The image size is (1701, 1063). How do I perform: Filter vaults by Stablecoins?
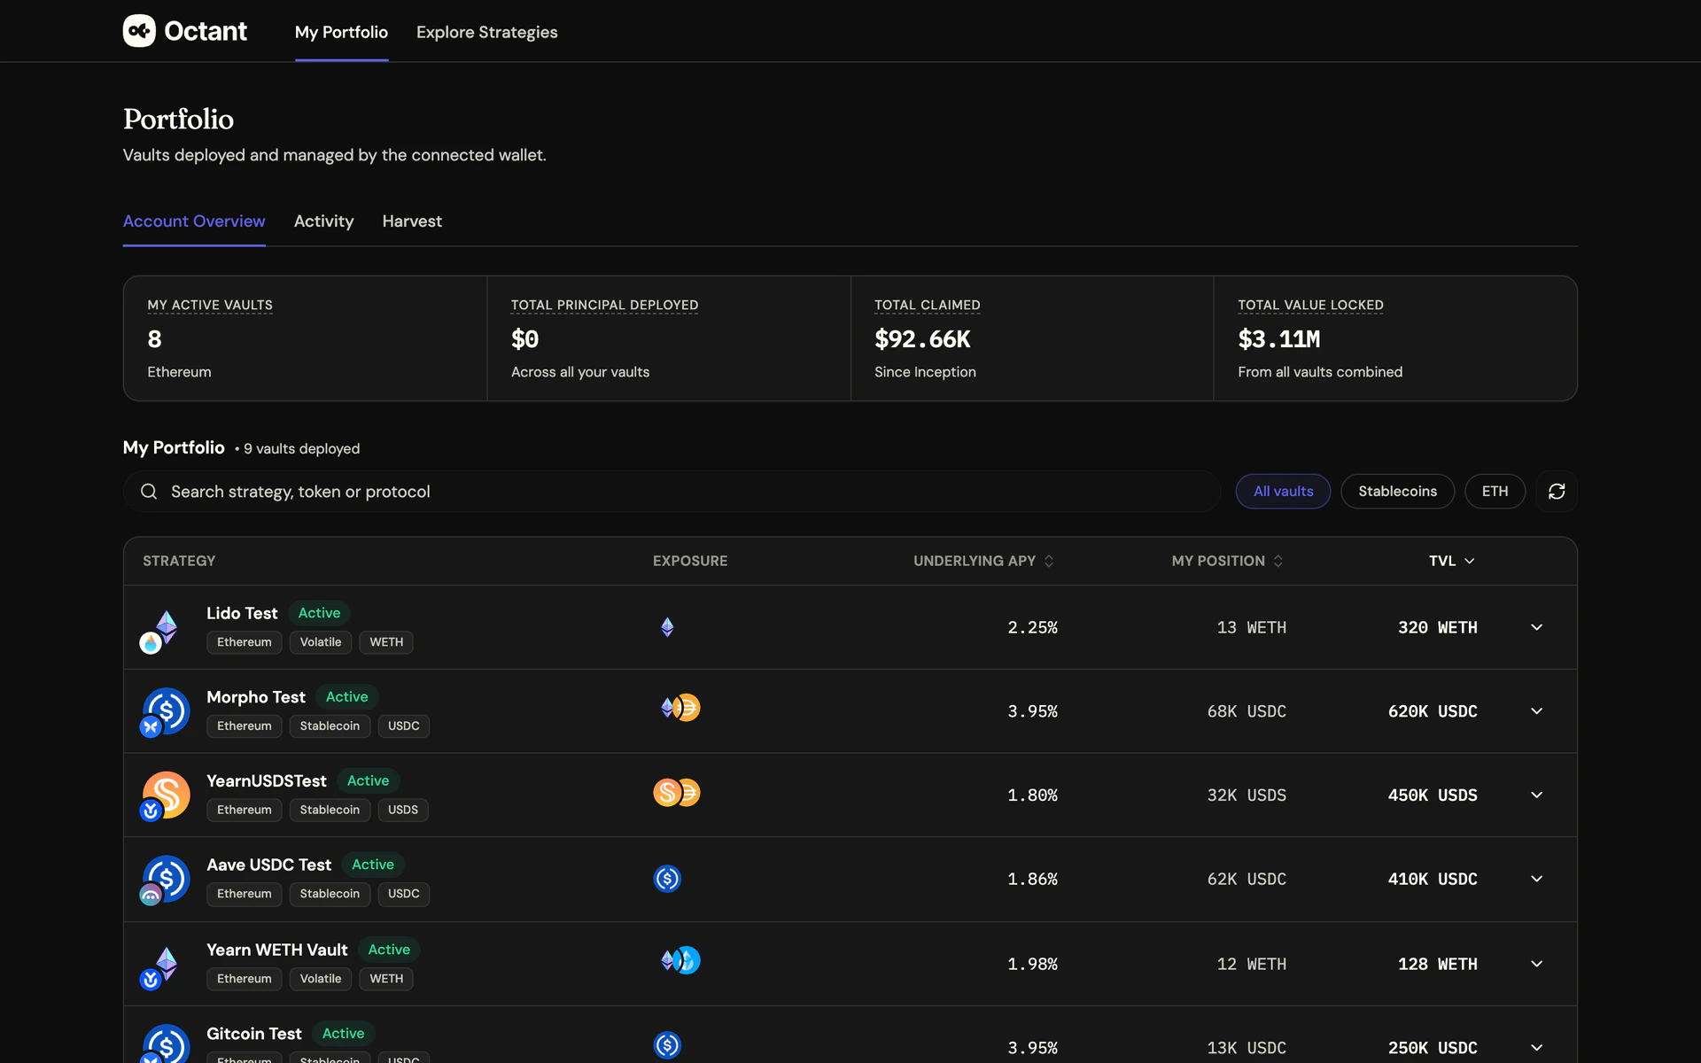1397,491
